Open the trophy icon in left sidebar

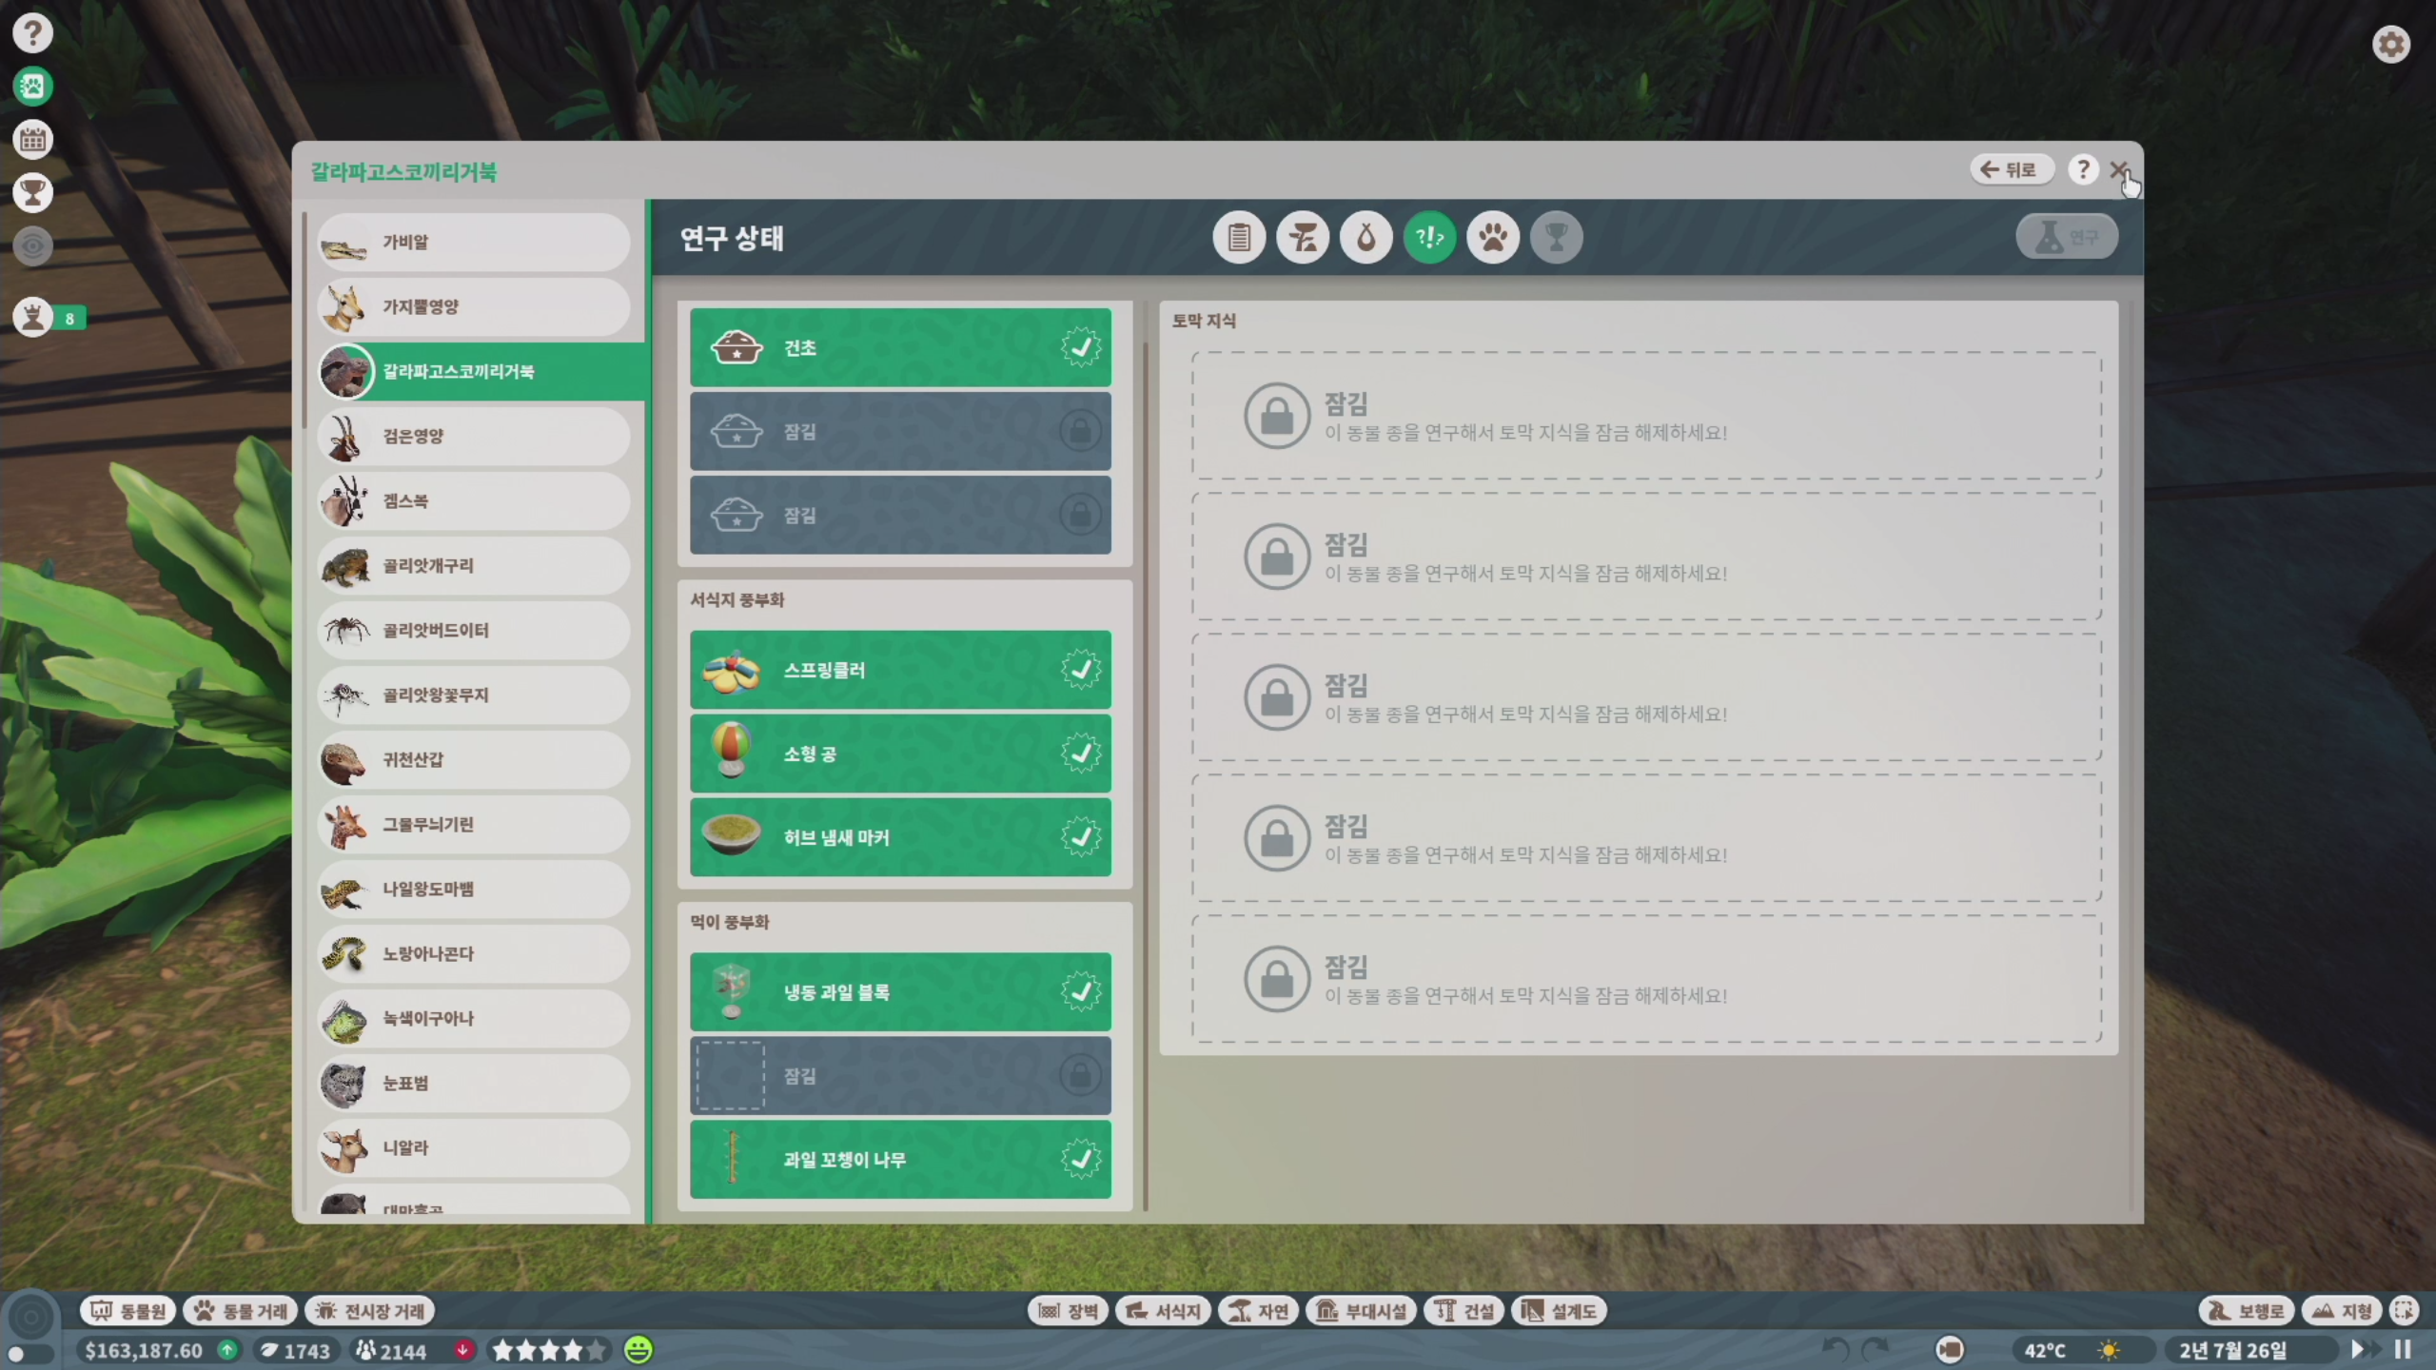(32, 193)
